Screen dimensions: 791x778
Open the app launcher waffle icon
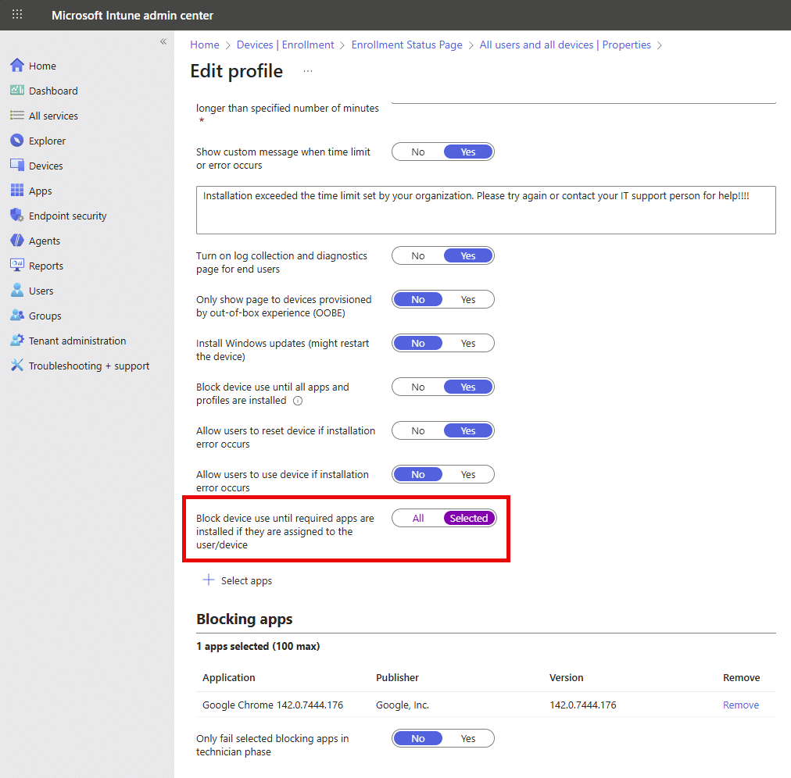(17, 15)
